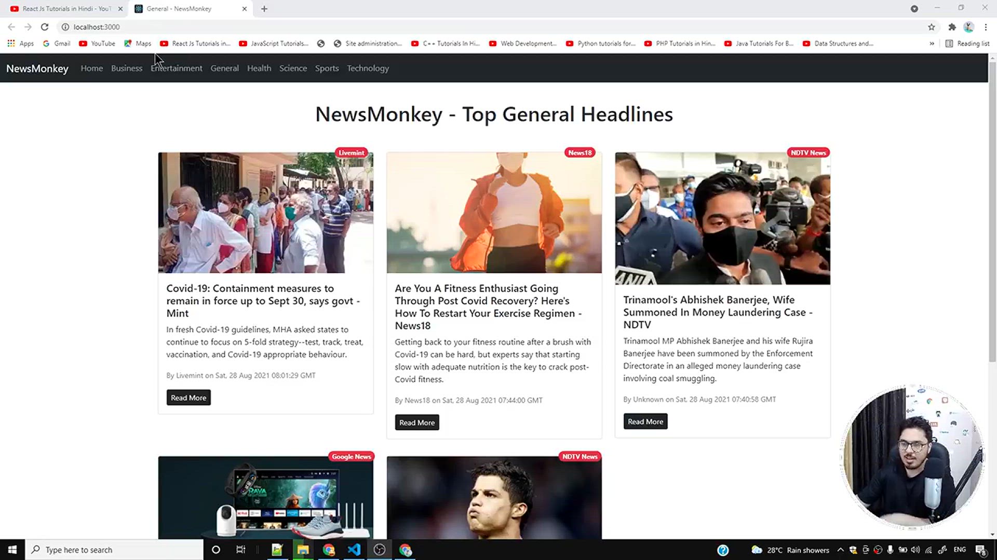Open Windows Security tray icon
This screenshot has height=560, width=997.
point(853,550)
